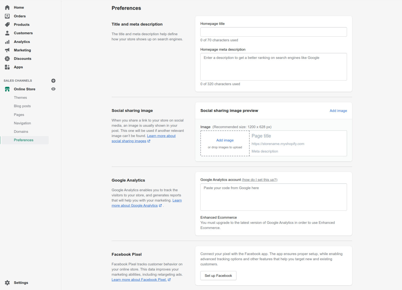Click the Analytics bar chart icon
Image resolution: width=402 pixels, height=290 pixels.
point(7,42)
